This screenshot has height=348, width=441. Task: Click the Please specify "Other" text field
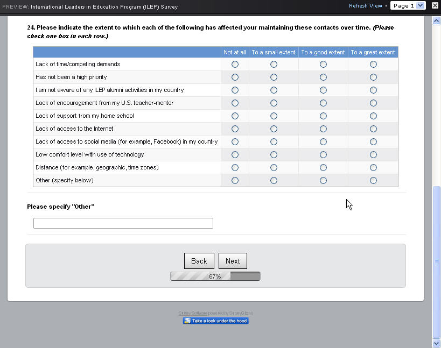click(x=123, y=223)
